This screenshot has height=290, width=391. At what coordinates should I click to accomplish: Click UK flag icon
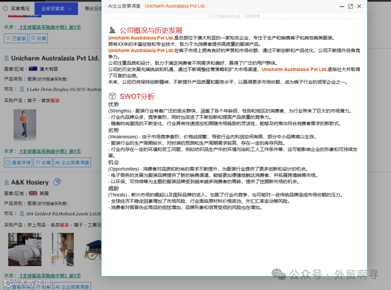tap(33, 193)
